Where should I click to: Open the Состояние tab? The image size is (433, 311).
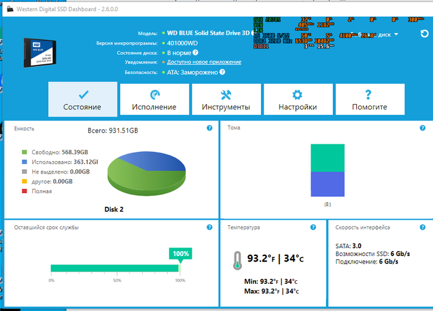(x=82, y=99)
